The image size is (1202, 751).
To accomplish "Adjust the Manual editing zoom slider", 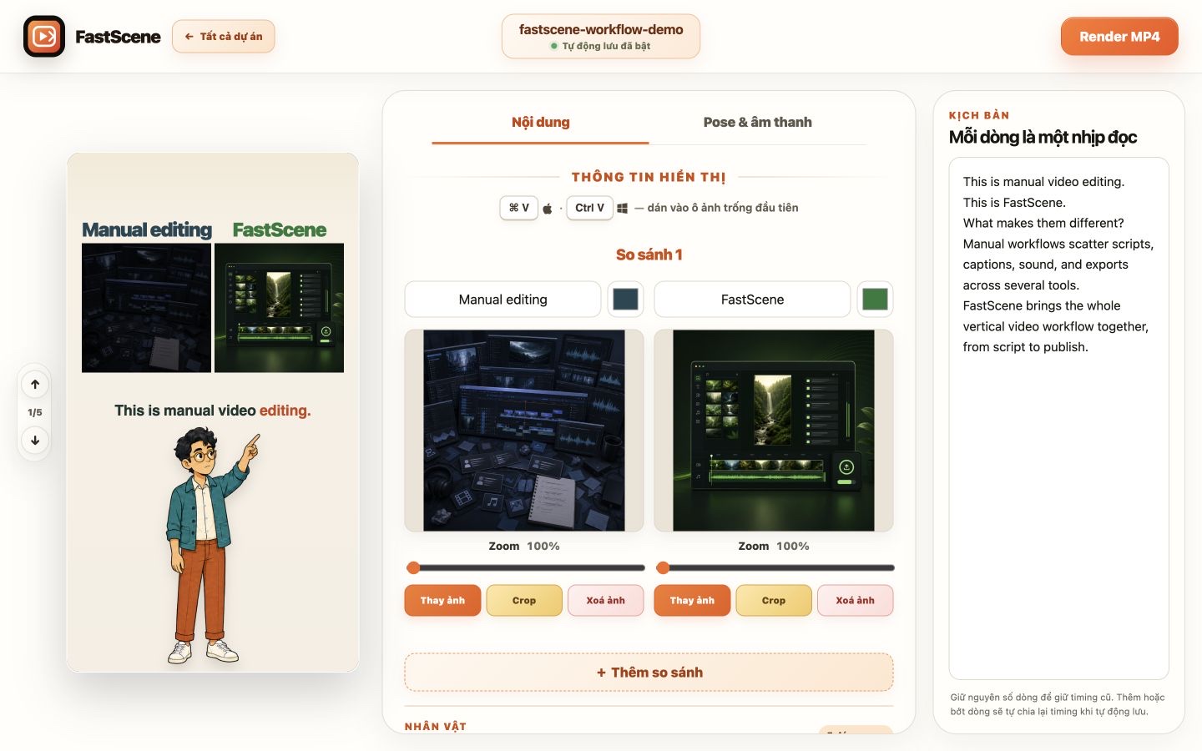I will [x=525, y=567].
